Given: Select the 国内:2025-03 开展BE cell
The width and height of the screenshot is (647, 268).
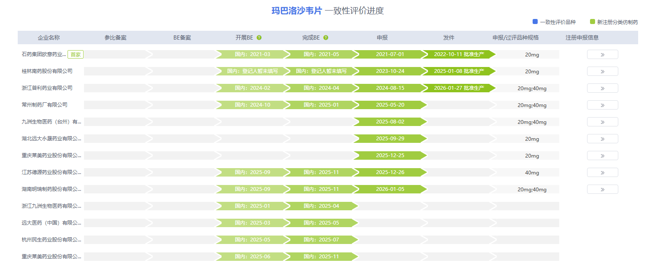Looking at the screenshot, I should click(x=252, y=223).
